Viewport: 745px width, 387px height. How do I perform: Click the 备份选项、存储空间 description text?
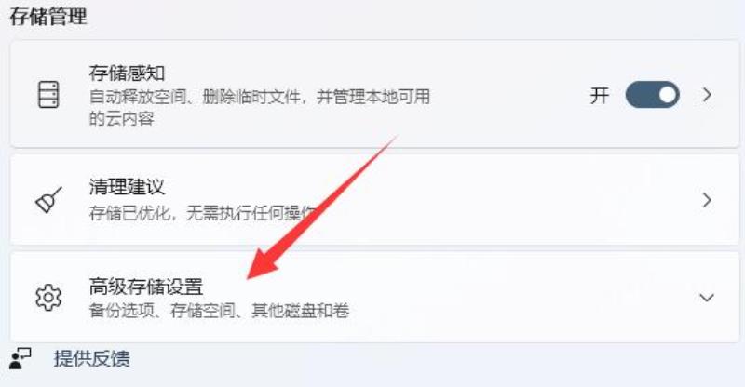219,311
